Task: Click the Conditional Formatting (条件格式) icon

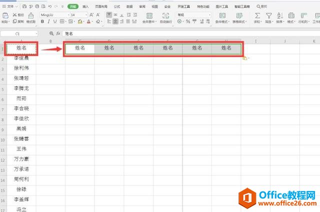Action: 222,18
